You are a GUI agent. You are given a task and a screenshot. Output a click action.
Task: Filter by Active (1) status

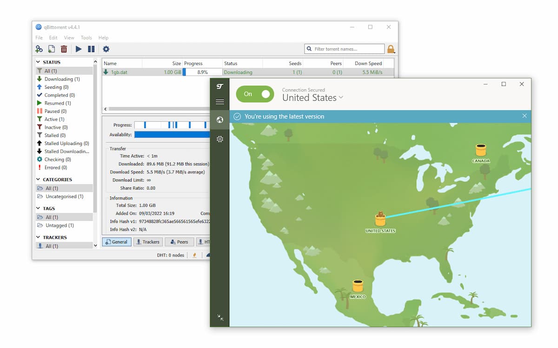(x=64, y=119)
